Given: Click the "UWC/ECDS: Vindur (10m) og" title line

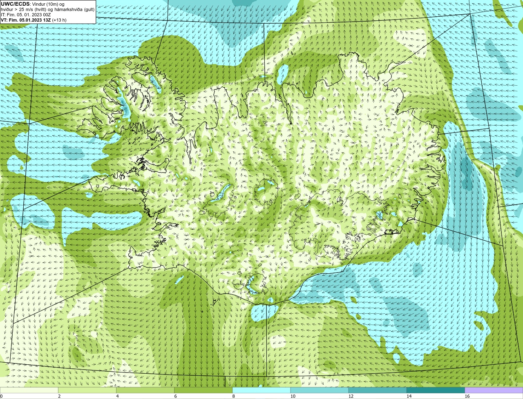Looking at the screenshot, I should point(33,4).
